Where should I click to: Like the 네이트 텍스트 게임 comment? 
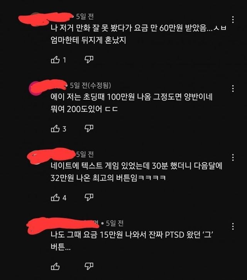(55, 198)
